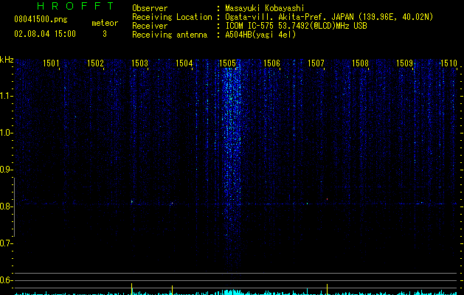The height and width of the screenshot is (295, 464).
Task: Click the HROFFT title text
Action: (75, 6)
